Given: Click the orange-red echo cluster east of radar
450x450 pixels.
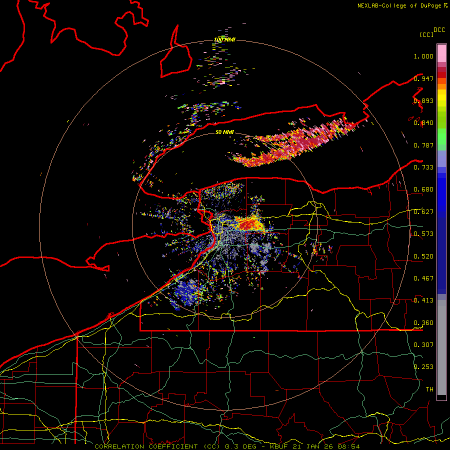Looking at the screenshot, I should pyautogui.click(x=249, y=223).
